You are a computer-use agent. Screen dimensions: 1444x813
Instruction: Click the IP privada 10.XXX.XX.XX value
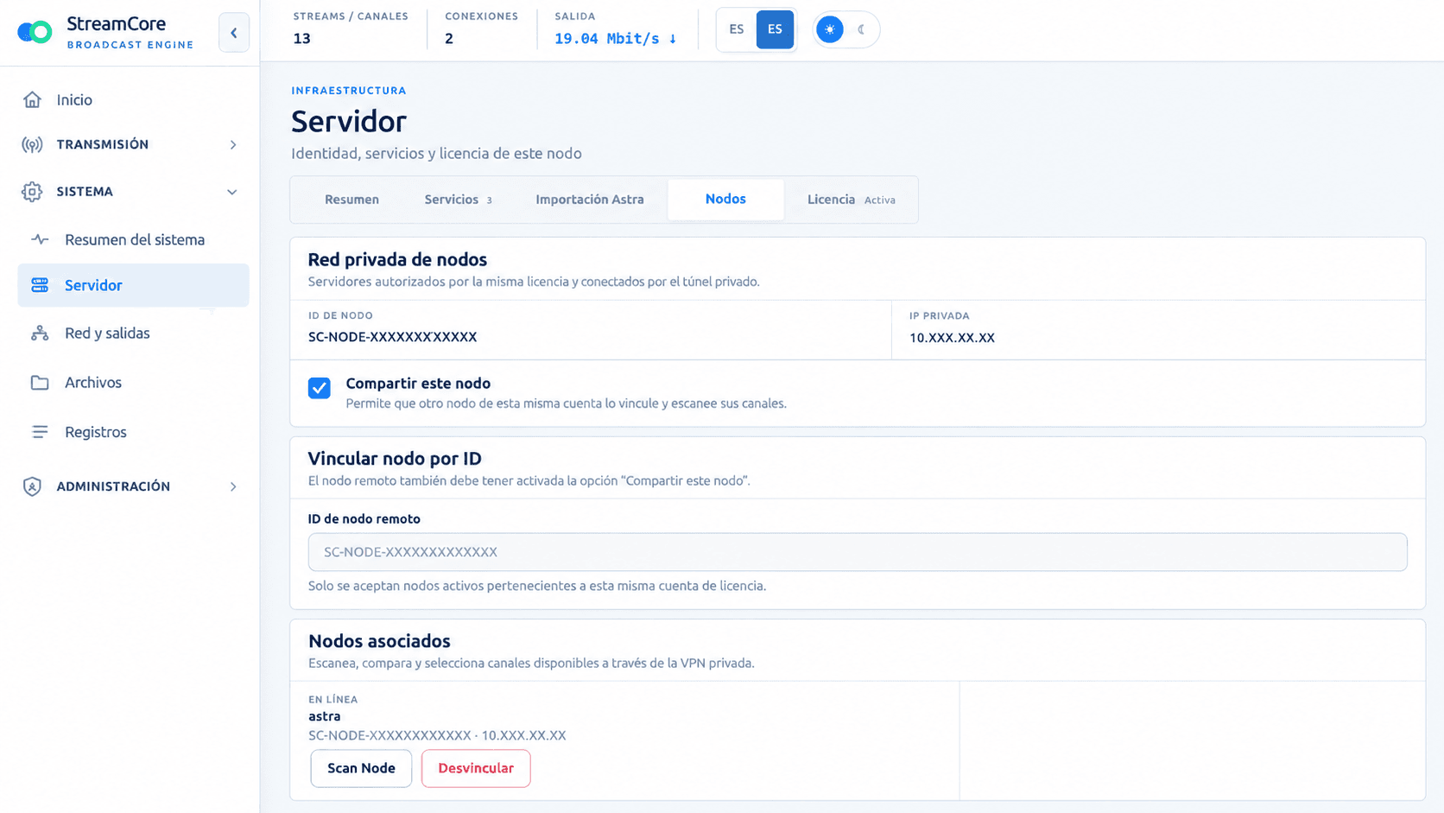pos(952,338)
